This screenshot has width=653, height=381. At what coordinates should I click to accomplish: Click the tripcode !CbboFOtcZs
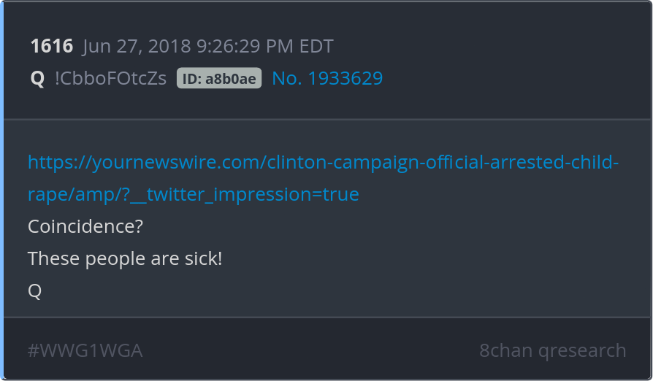pyautogui.click(x=111, y=78)
